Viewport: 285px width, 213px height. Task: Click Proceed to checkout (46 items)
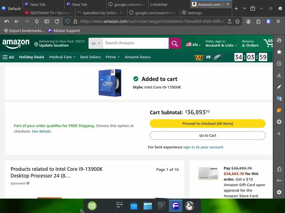208,123
